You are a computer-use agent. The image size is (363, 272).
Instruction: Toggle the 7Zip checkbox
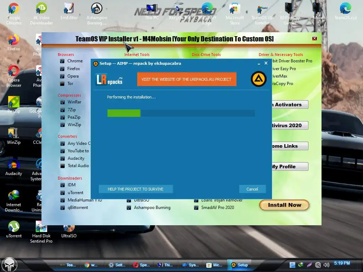[x=62, y=110]
